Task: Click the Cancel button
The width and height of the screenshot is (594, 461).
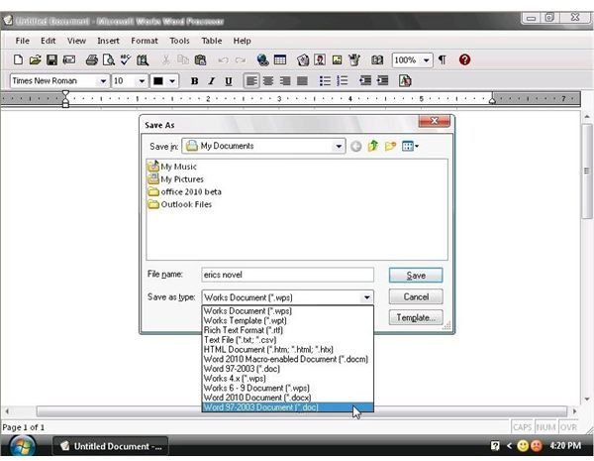Action: [x=416, y=296]
